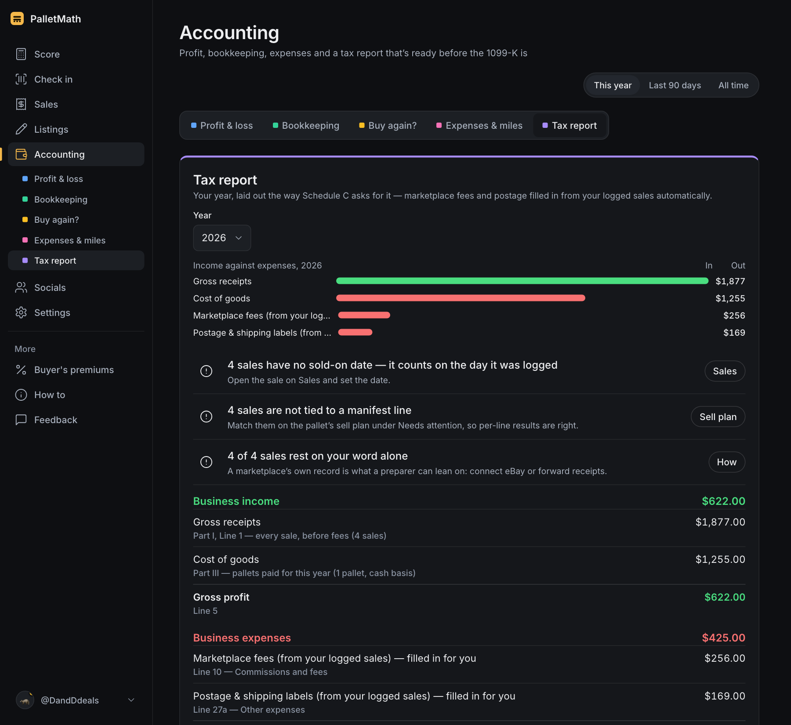Image resolution: width=791 pixels, height=725 pixels.
Task: Click the PalletMath logo icon
Action: (x=17, y=18)
